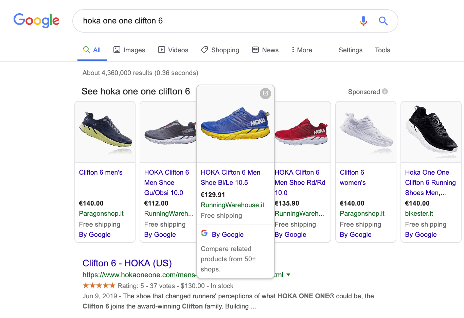Open HOKA Clifton 6 Bl/Le 10.5 link
Image resolution: width=464 pixels, height=318 pixels.
[231, 177]
